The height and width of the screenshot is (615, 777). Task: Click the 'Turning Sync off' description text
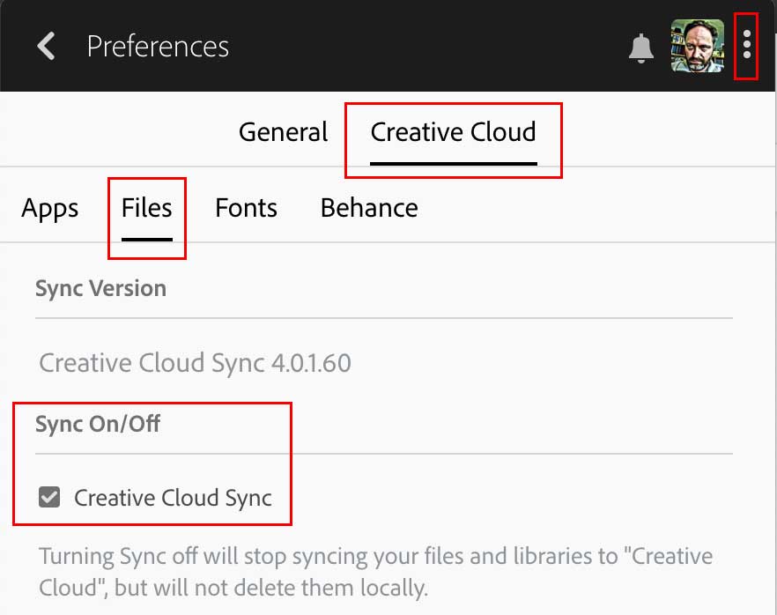point(375,572)
